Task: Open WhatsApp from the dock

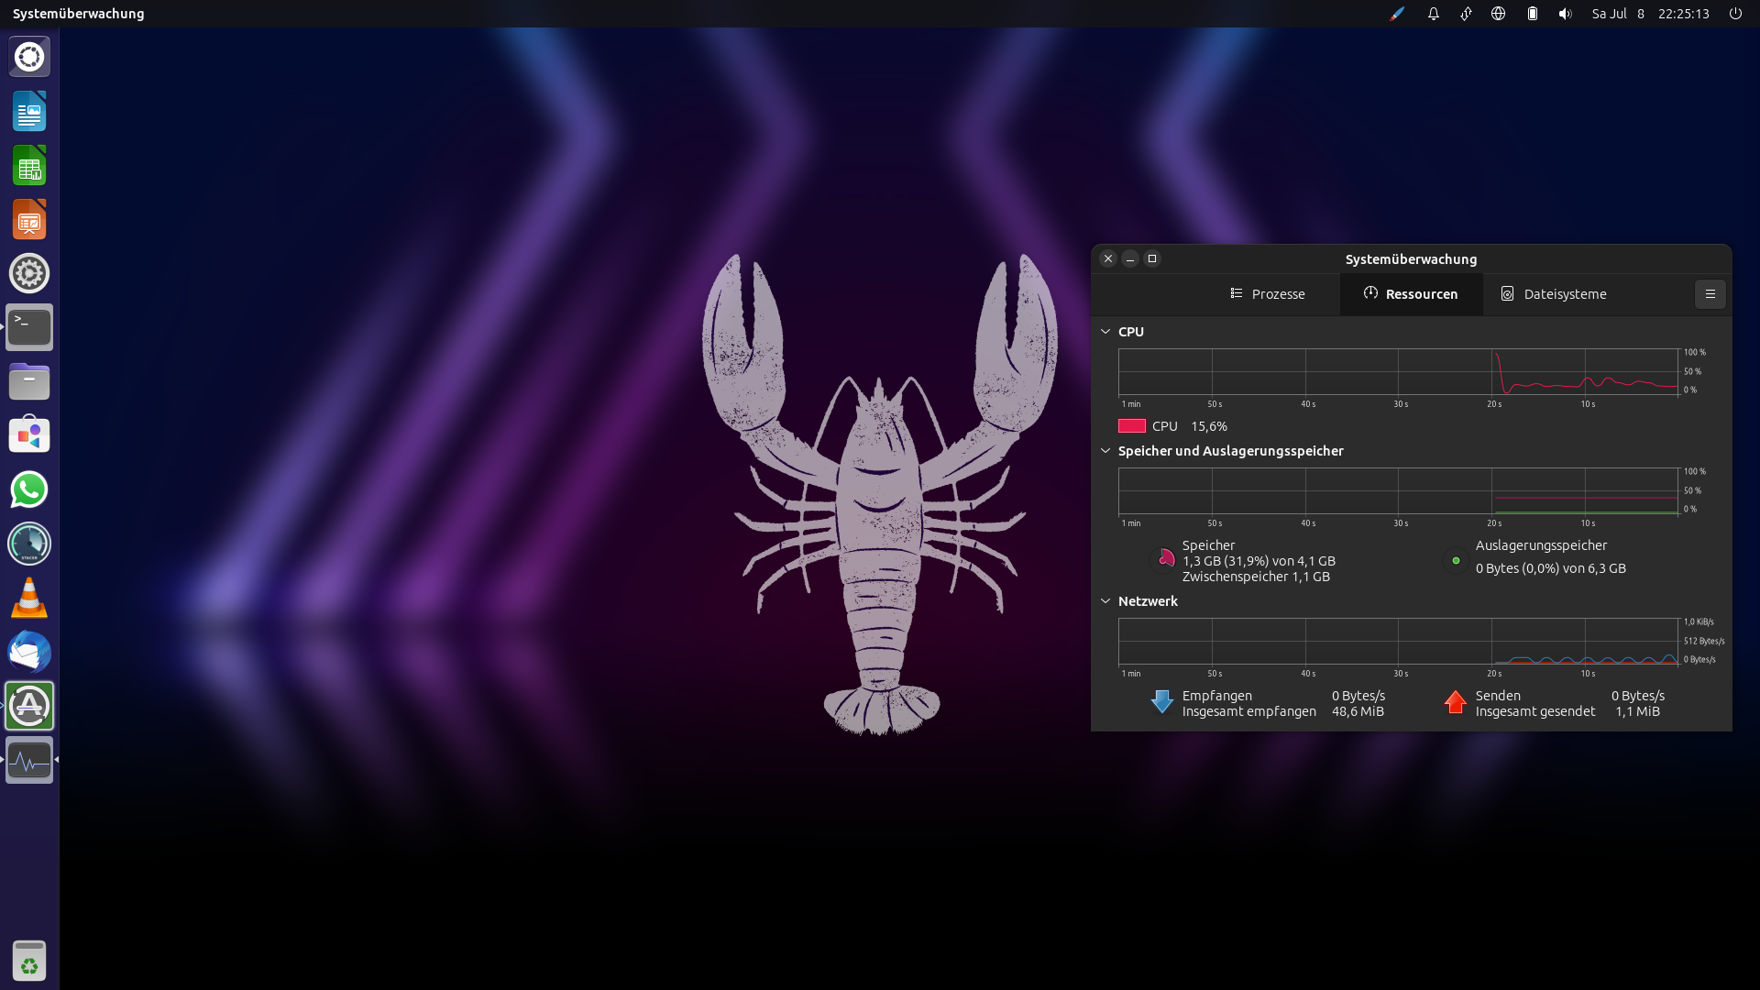Action: coord(29,489)
